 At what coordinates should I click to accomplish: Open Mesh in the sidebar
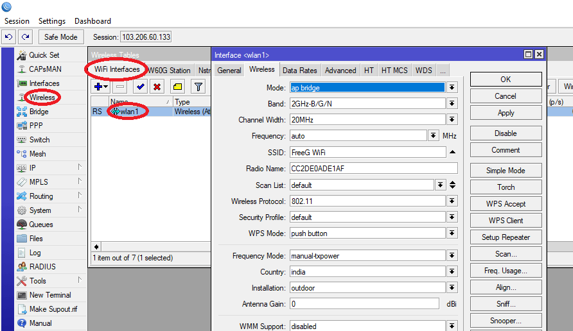38,154
